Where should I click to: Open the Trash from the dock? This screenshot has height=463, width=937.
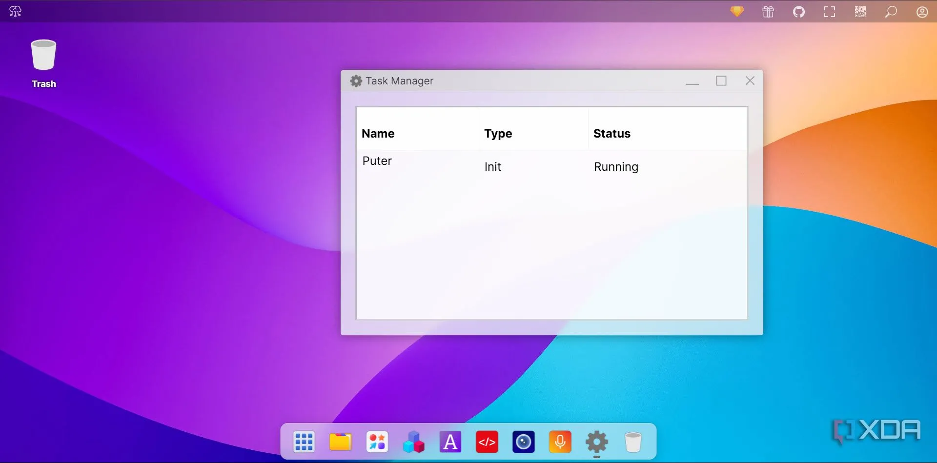[x=633, y=442]
